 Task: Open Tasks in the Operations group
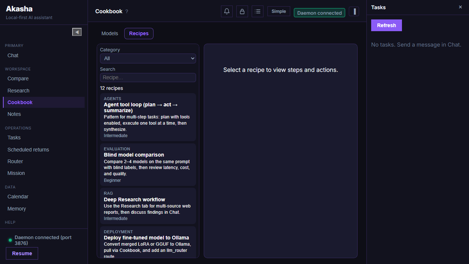(44, 137)
